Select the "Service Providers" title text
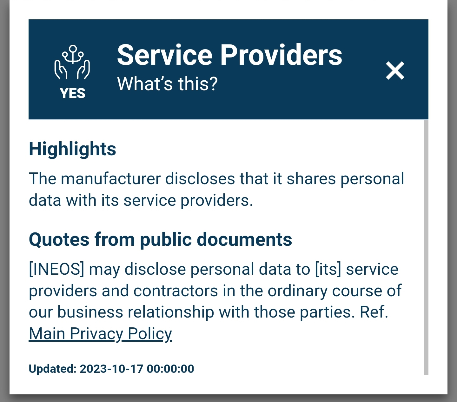This screenshot has height=402, width=457. click(x=229, y=55)
